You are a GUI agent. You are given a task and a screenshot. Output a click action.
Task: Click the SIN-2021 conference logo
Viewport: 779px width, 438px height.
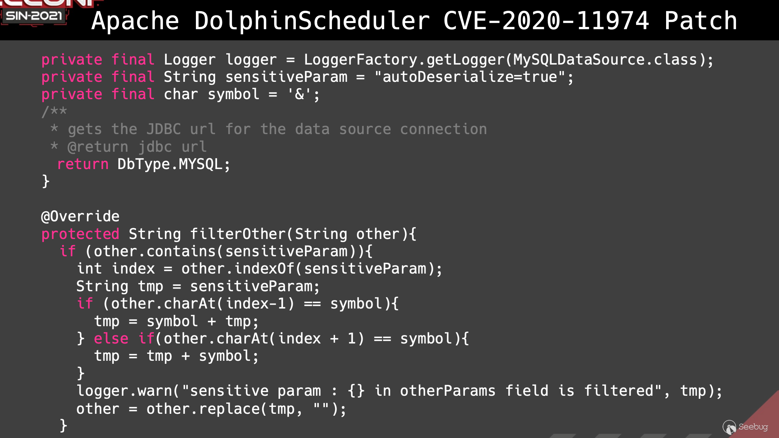(x=34, y=15)
